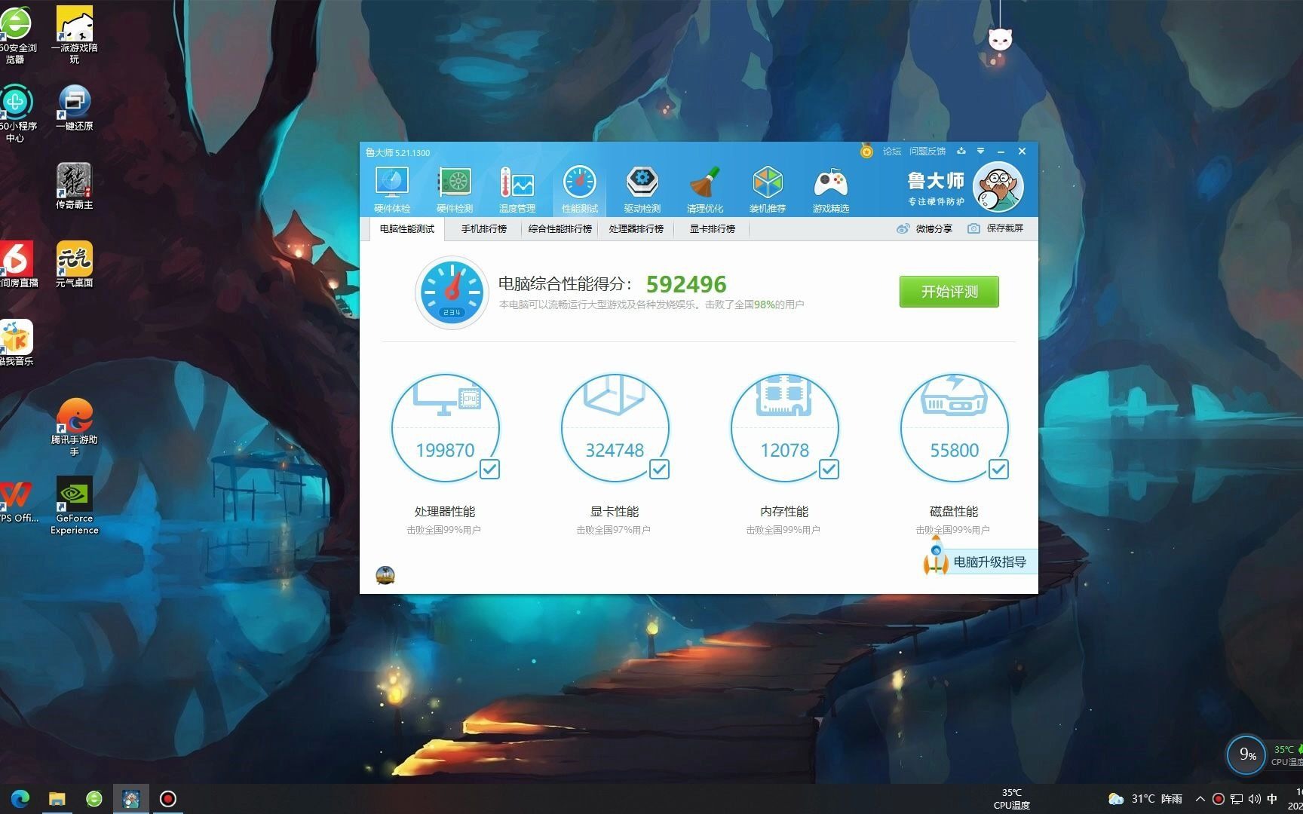This screenshot has height=814, width=1303.
Task: Open the 清理优化 cleanup broom icon
Action: (x=705, y=190)
